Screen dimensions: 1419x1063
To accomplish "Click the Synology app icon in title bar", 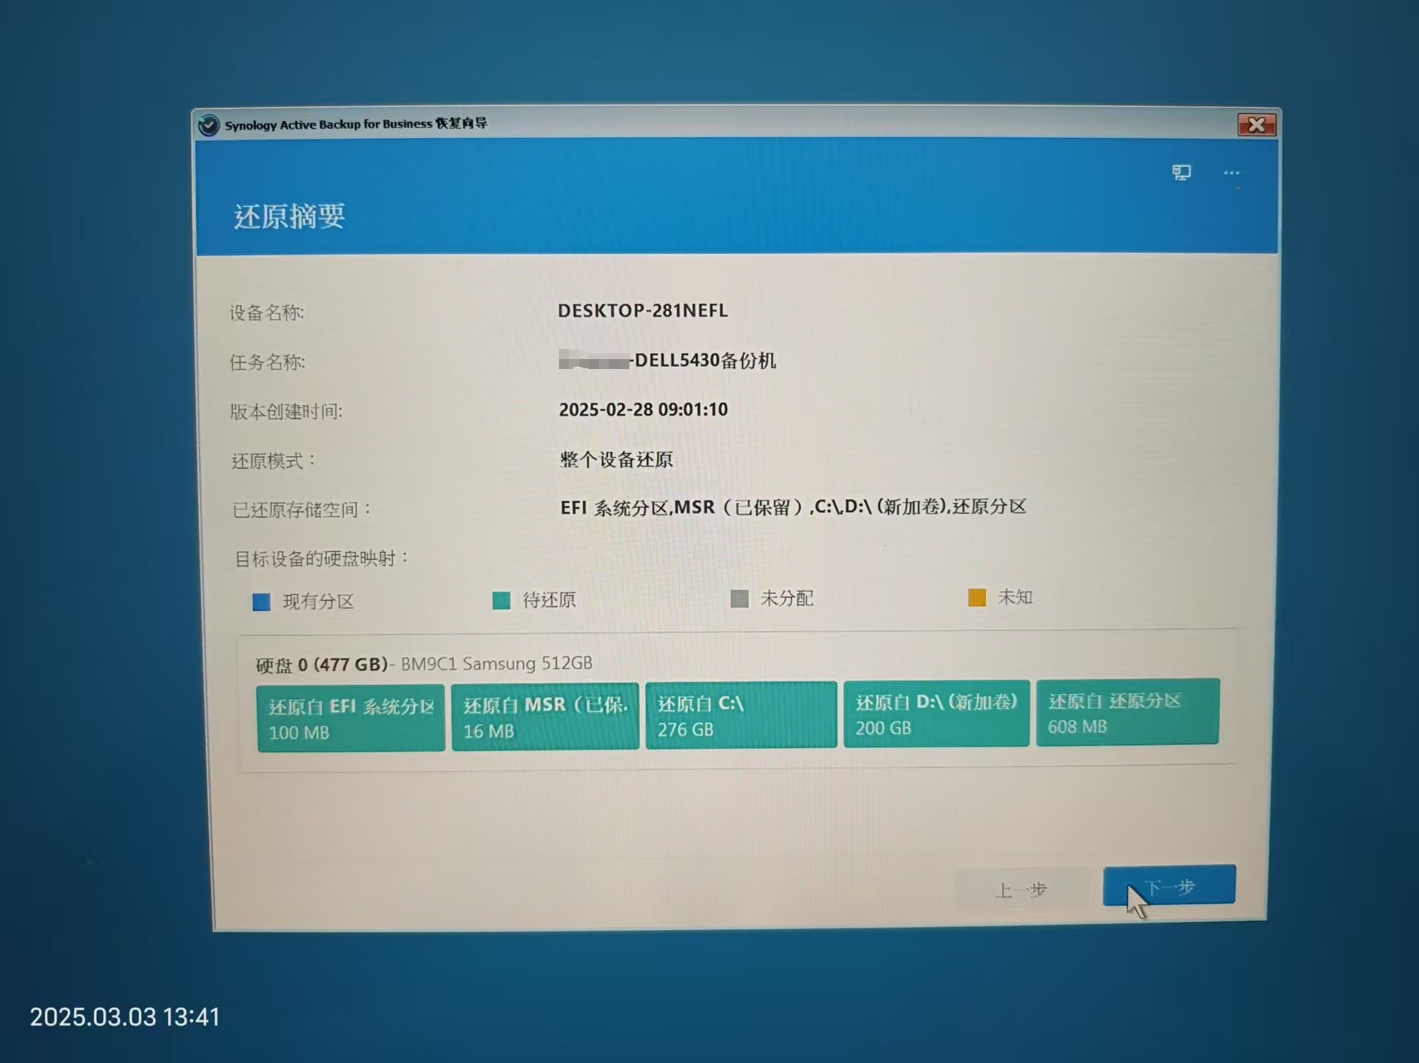I will [209, 125].
